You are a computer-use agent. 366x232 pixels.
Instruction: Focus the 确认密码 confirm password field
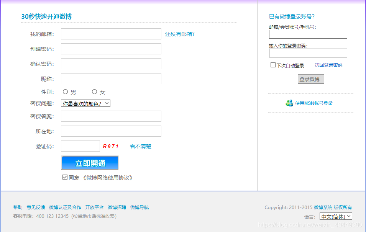pos(111,64)
